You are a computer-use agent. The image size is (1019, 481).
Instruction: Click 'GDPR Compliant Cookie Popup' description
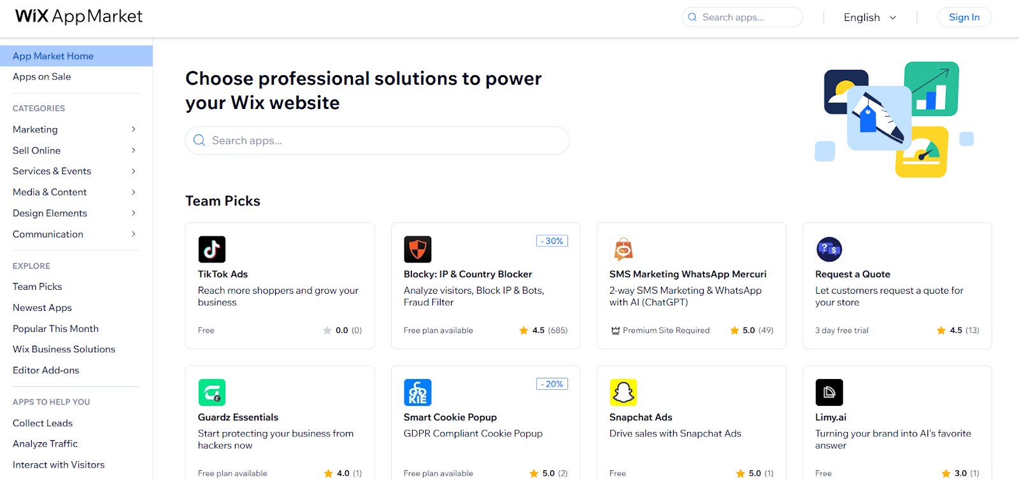pos(473,433)
